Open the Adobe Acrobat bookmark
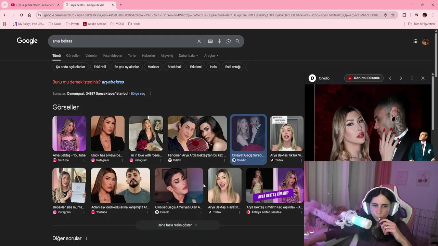This screenshot has height=246, width=438. (x=95, y=24)
